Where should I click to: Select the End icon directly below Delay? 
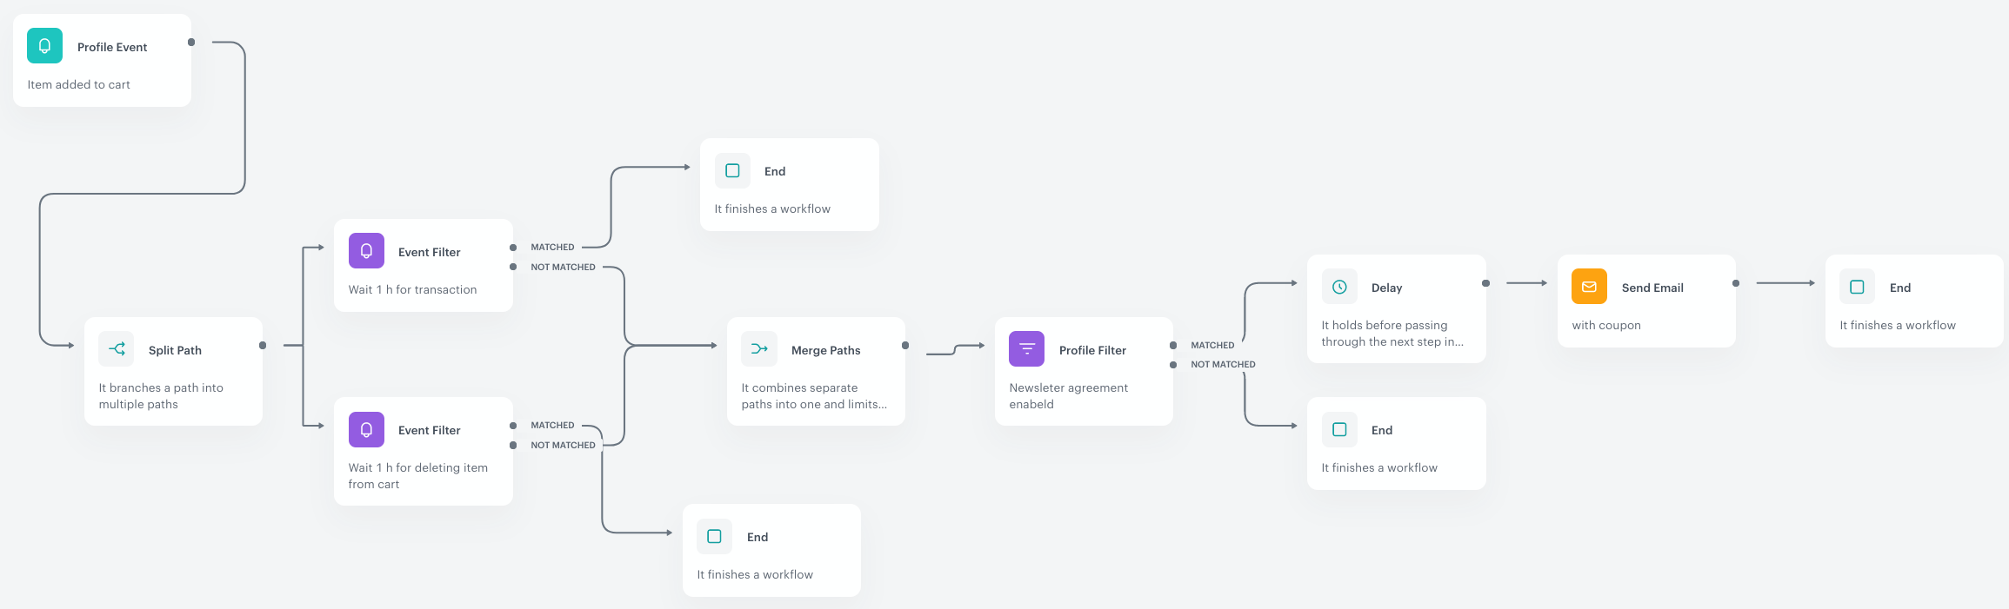point(1339,429)
